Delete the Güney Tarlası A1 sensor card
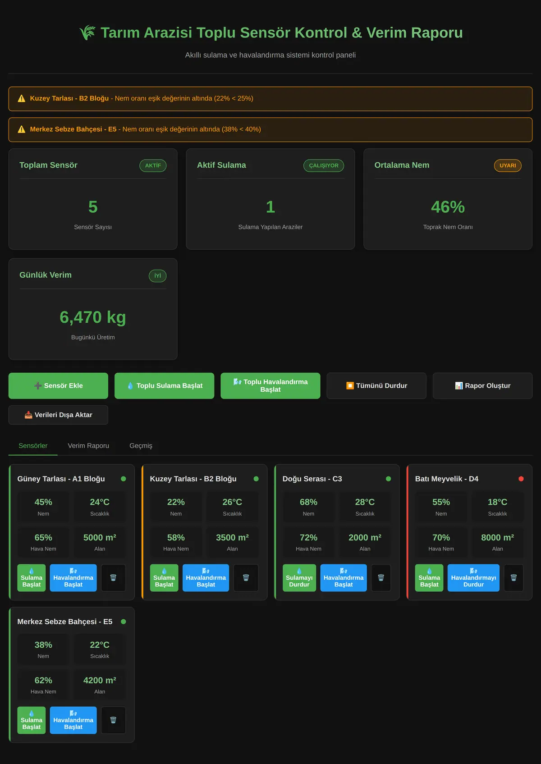541x764 pixels. coord(113,577)
